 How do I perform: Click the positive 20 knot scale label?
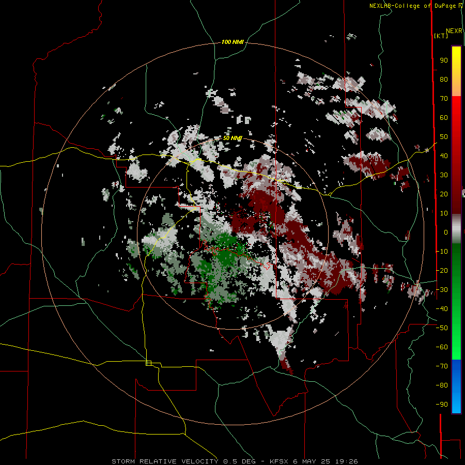pos(444,194)
